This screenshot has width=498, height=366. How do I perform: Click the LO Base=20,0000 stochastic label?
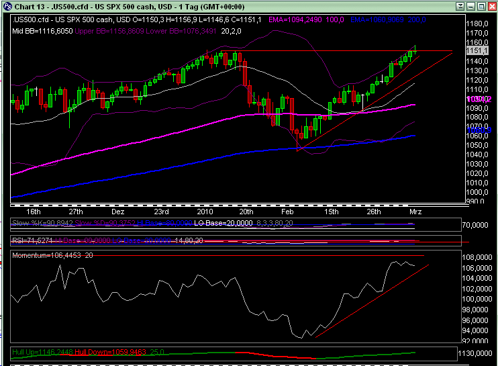pos(223,223)
